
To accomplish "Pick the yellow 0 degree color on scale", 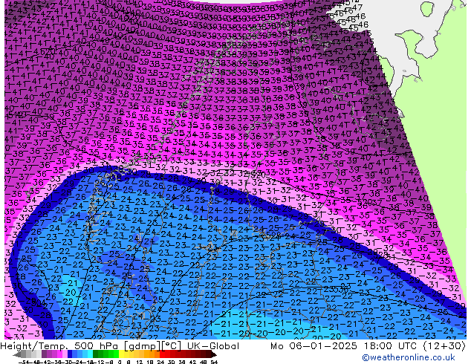I will [121, 354].
